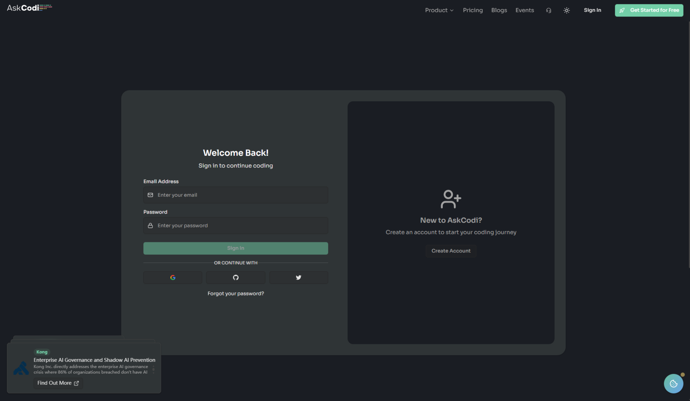The height and width of the screenshot is (401, 690).
Task: Click Get Started for Free
Action: coord(649,10)
